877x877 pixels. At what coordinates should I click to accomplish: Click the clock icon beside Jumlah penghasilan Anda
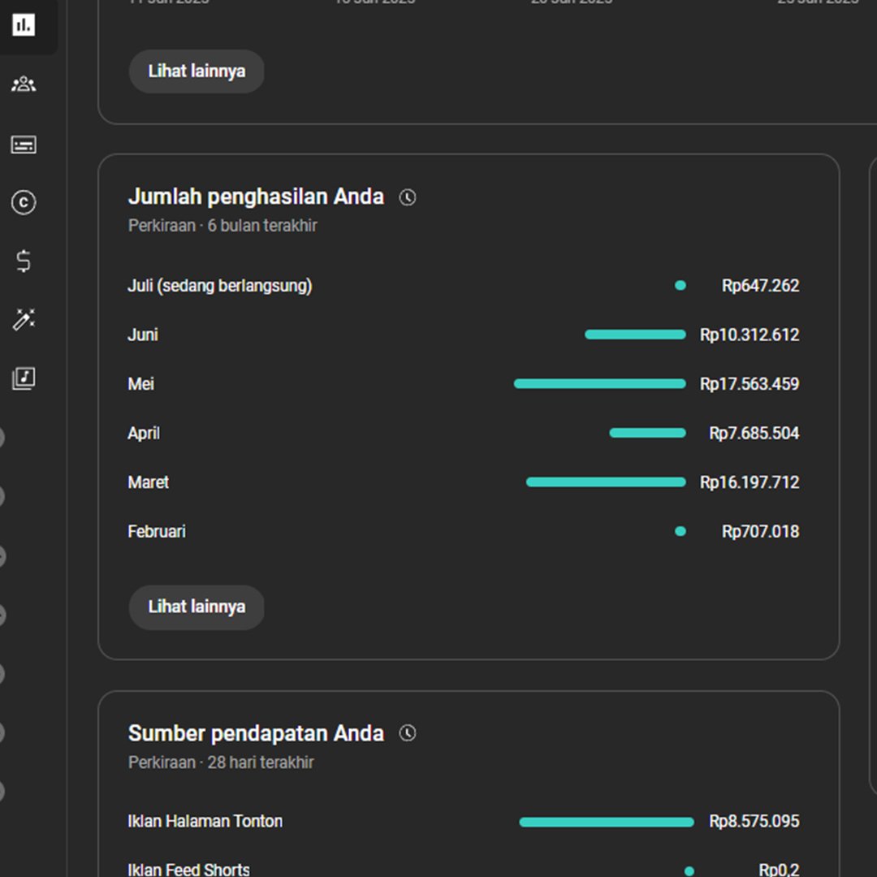tap(407, 197)
